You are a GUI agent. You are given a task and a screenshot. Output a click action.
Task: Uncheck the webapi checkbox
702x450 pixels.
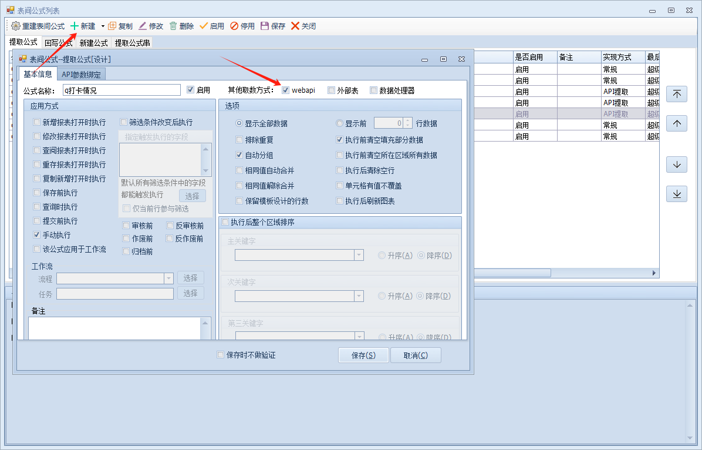tap(286, 90)
